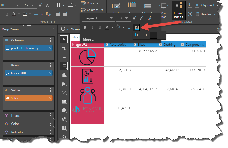Select the pointer tool in vertical toolbar
The width and height of the screenshot is (228, 148).
click(64, 40)
